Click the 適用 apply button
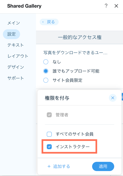The width and height of the screenshot is (123, 176). (x=103, y=166)
